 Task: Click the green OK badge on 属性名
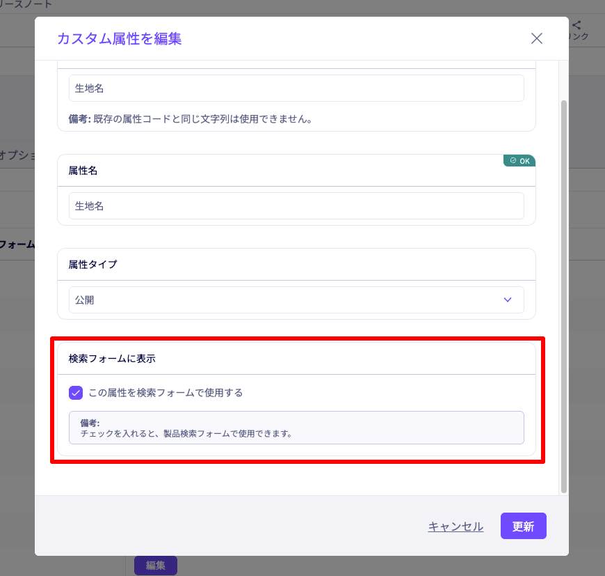click(x=519, y=161)
